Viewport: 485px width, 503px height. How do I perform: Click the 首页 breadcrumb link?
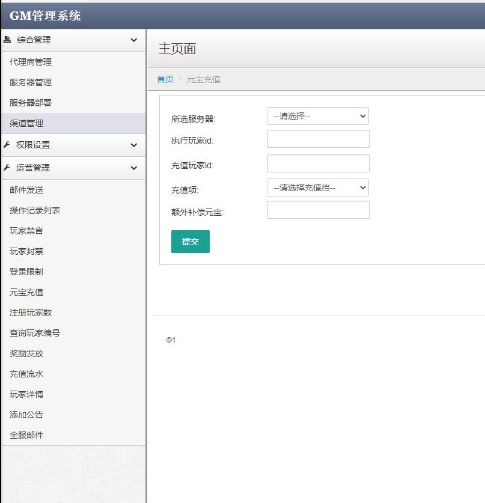point(165,79)
